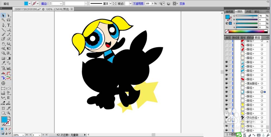Screen dimensions: 271x137
Task: Switch to the 渐变 panel tab
Action: point(228,38)
